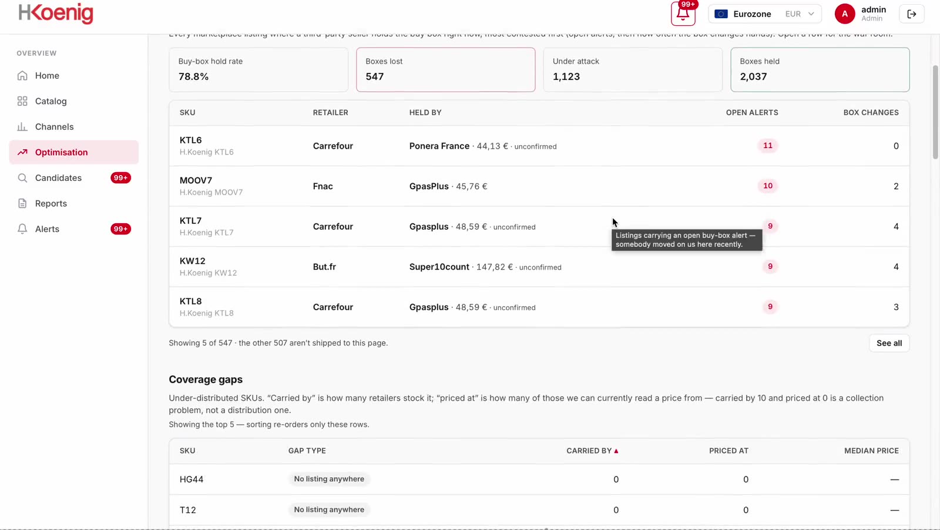This screenshot has height=530, width=940.
Task: Click the open alerts badge 11
Action: [x=768, y=146]
